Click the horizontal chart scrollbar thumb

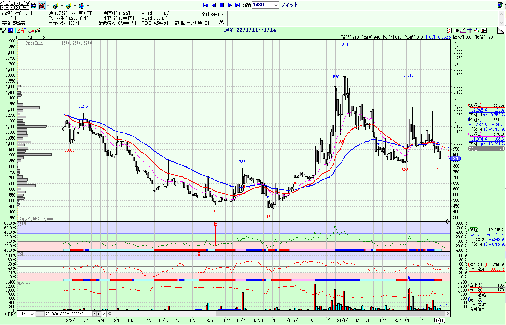[x=330, y=314]
